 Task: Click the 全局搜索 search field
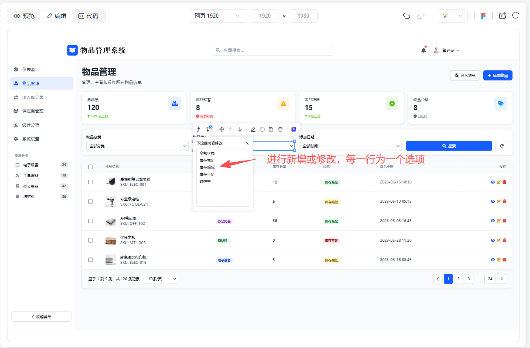coord(272,50)
